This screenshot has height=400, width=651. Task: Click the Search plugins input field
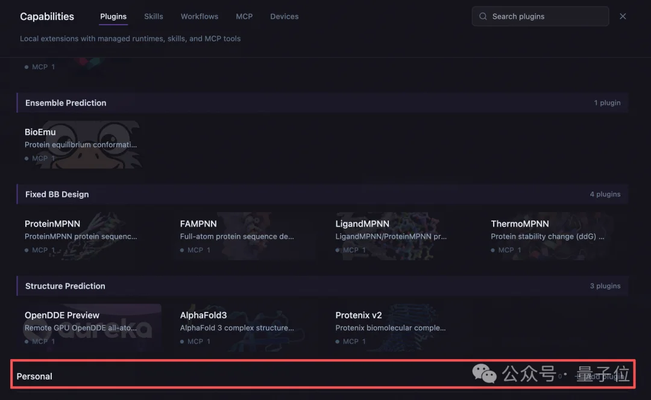540,16
